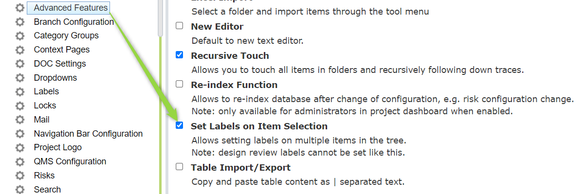Click gear icon next to DOC Settings

pyautogui.click(x=19, y=64)
